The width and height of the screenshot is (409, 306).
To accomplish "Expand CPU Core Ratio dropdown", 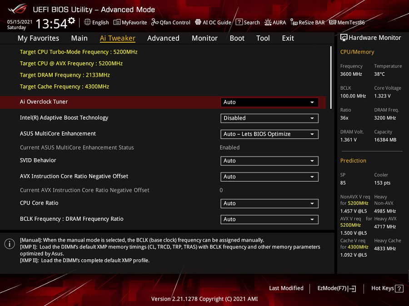I will click(x=269, y=204).
